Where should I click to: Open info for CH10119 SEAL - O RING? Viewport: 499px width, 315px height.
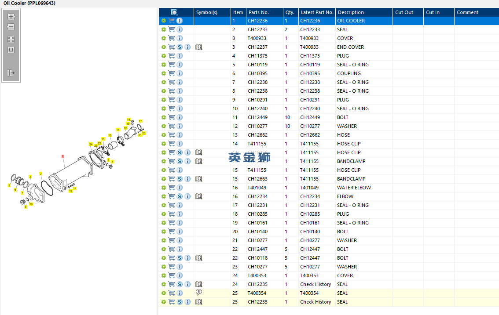click(180, 65)
